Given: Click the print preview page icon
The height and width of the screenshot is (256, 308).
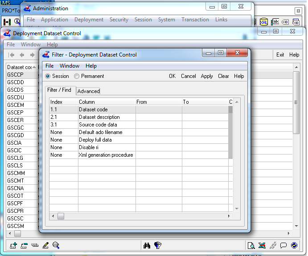Looking at the screenshot, I should (x=251, y=245).
